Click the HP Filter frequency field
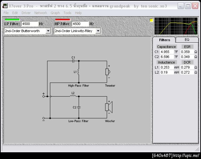The height and width of the screenshot is (159, 201). coord(80,24)
